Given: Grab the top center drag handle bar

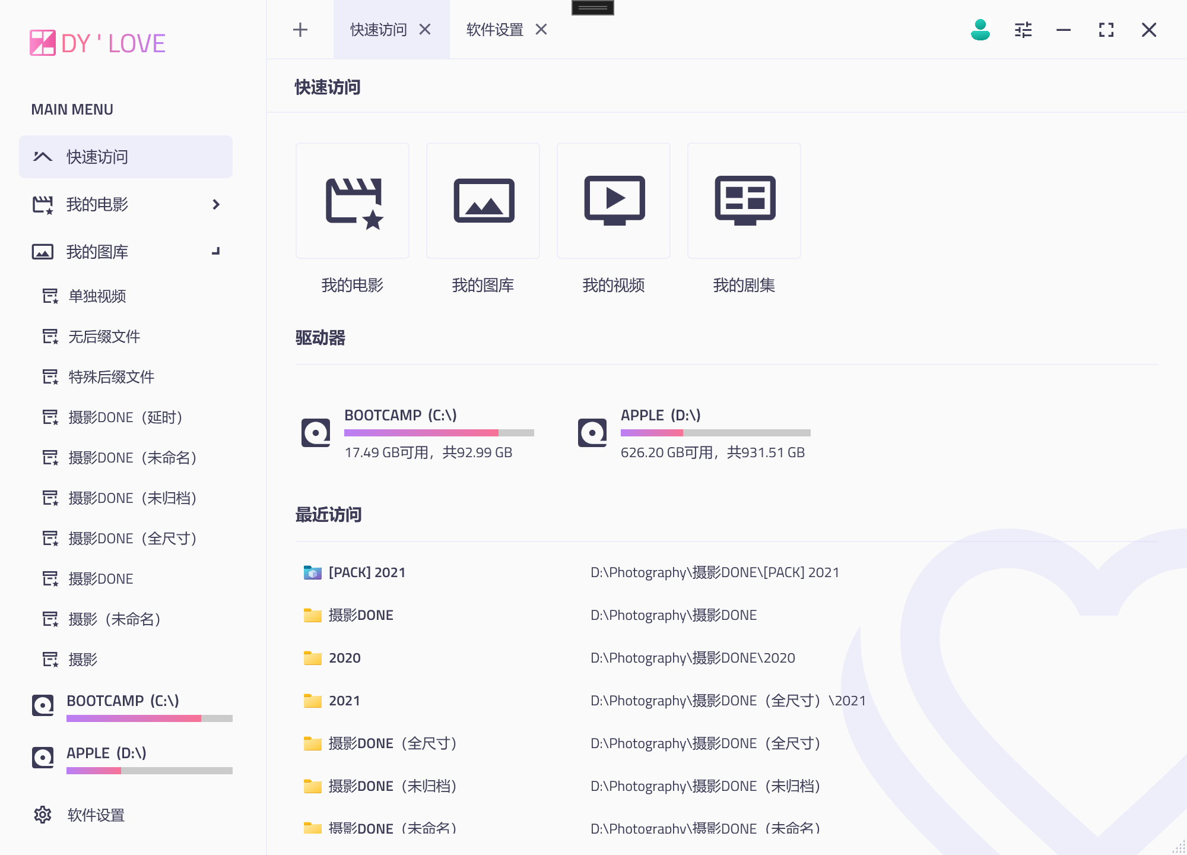Looking at the screenshot, I should click(593, 7).
